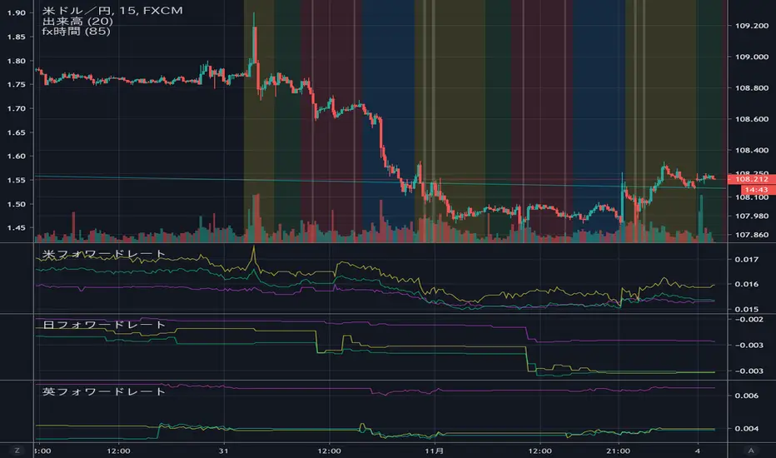The height and width of the screenshot is (458, 776).
Task: Click the 0.017 forward rate axis value
Action: (746, 260)
